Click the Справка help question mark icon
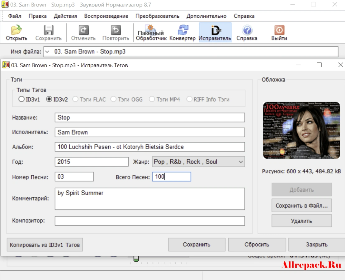 click(247, 30)
